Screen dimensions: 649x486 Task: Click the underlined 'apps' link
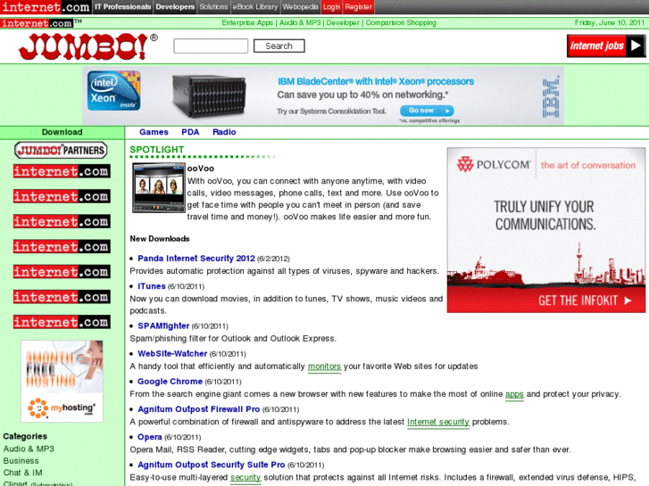tap(514, 394)
